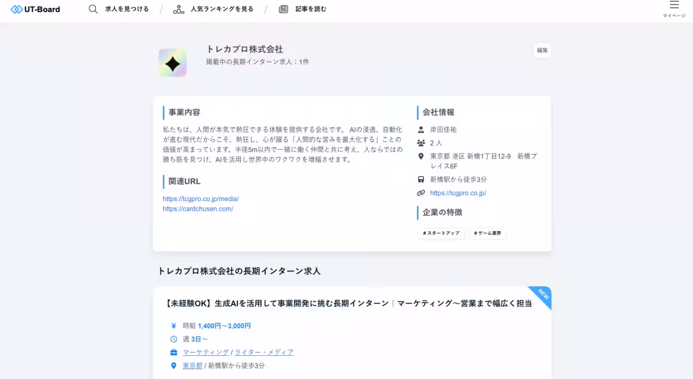Click the ranking podium icon
The height and width of the screenshot is (379, 693).
click(x=178, y=9)
